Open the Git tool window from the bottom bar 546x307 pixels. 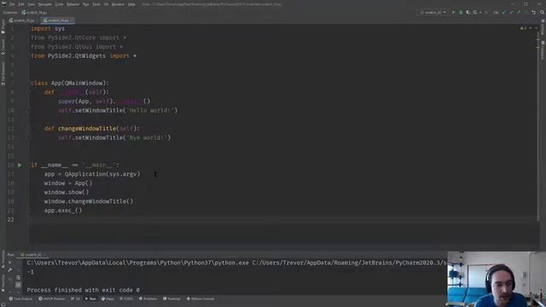pyautogui.click(x=75, y=298)
